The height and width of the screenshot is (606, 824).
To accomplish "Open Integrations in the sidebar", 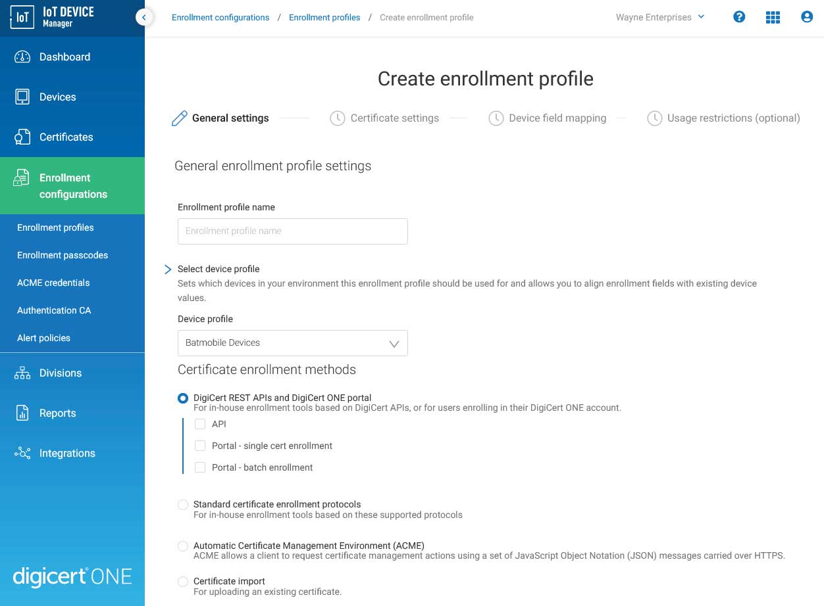I will tap(72, 454).
